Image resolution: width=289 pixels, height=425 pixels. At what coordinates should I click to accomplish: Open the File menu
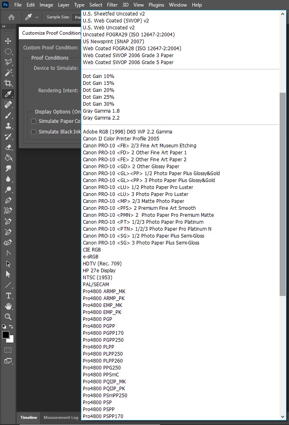[x=18, y=5]
